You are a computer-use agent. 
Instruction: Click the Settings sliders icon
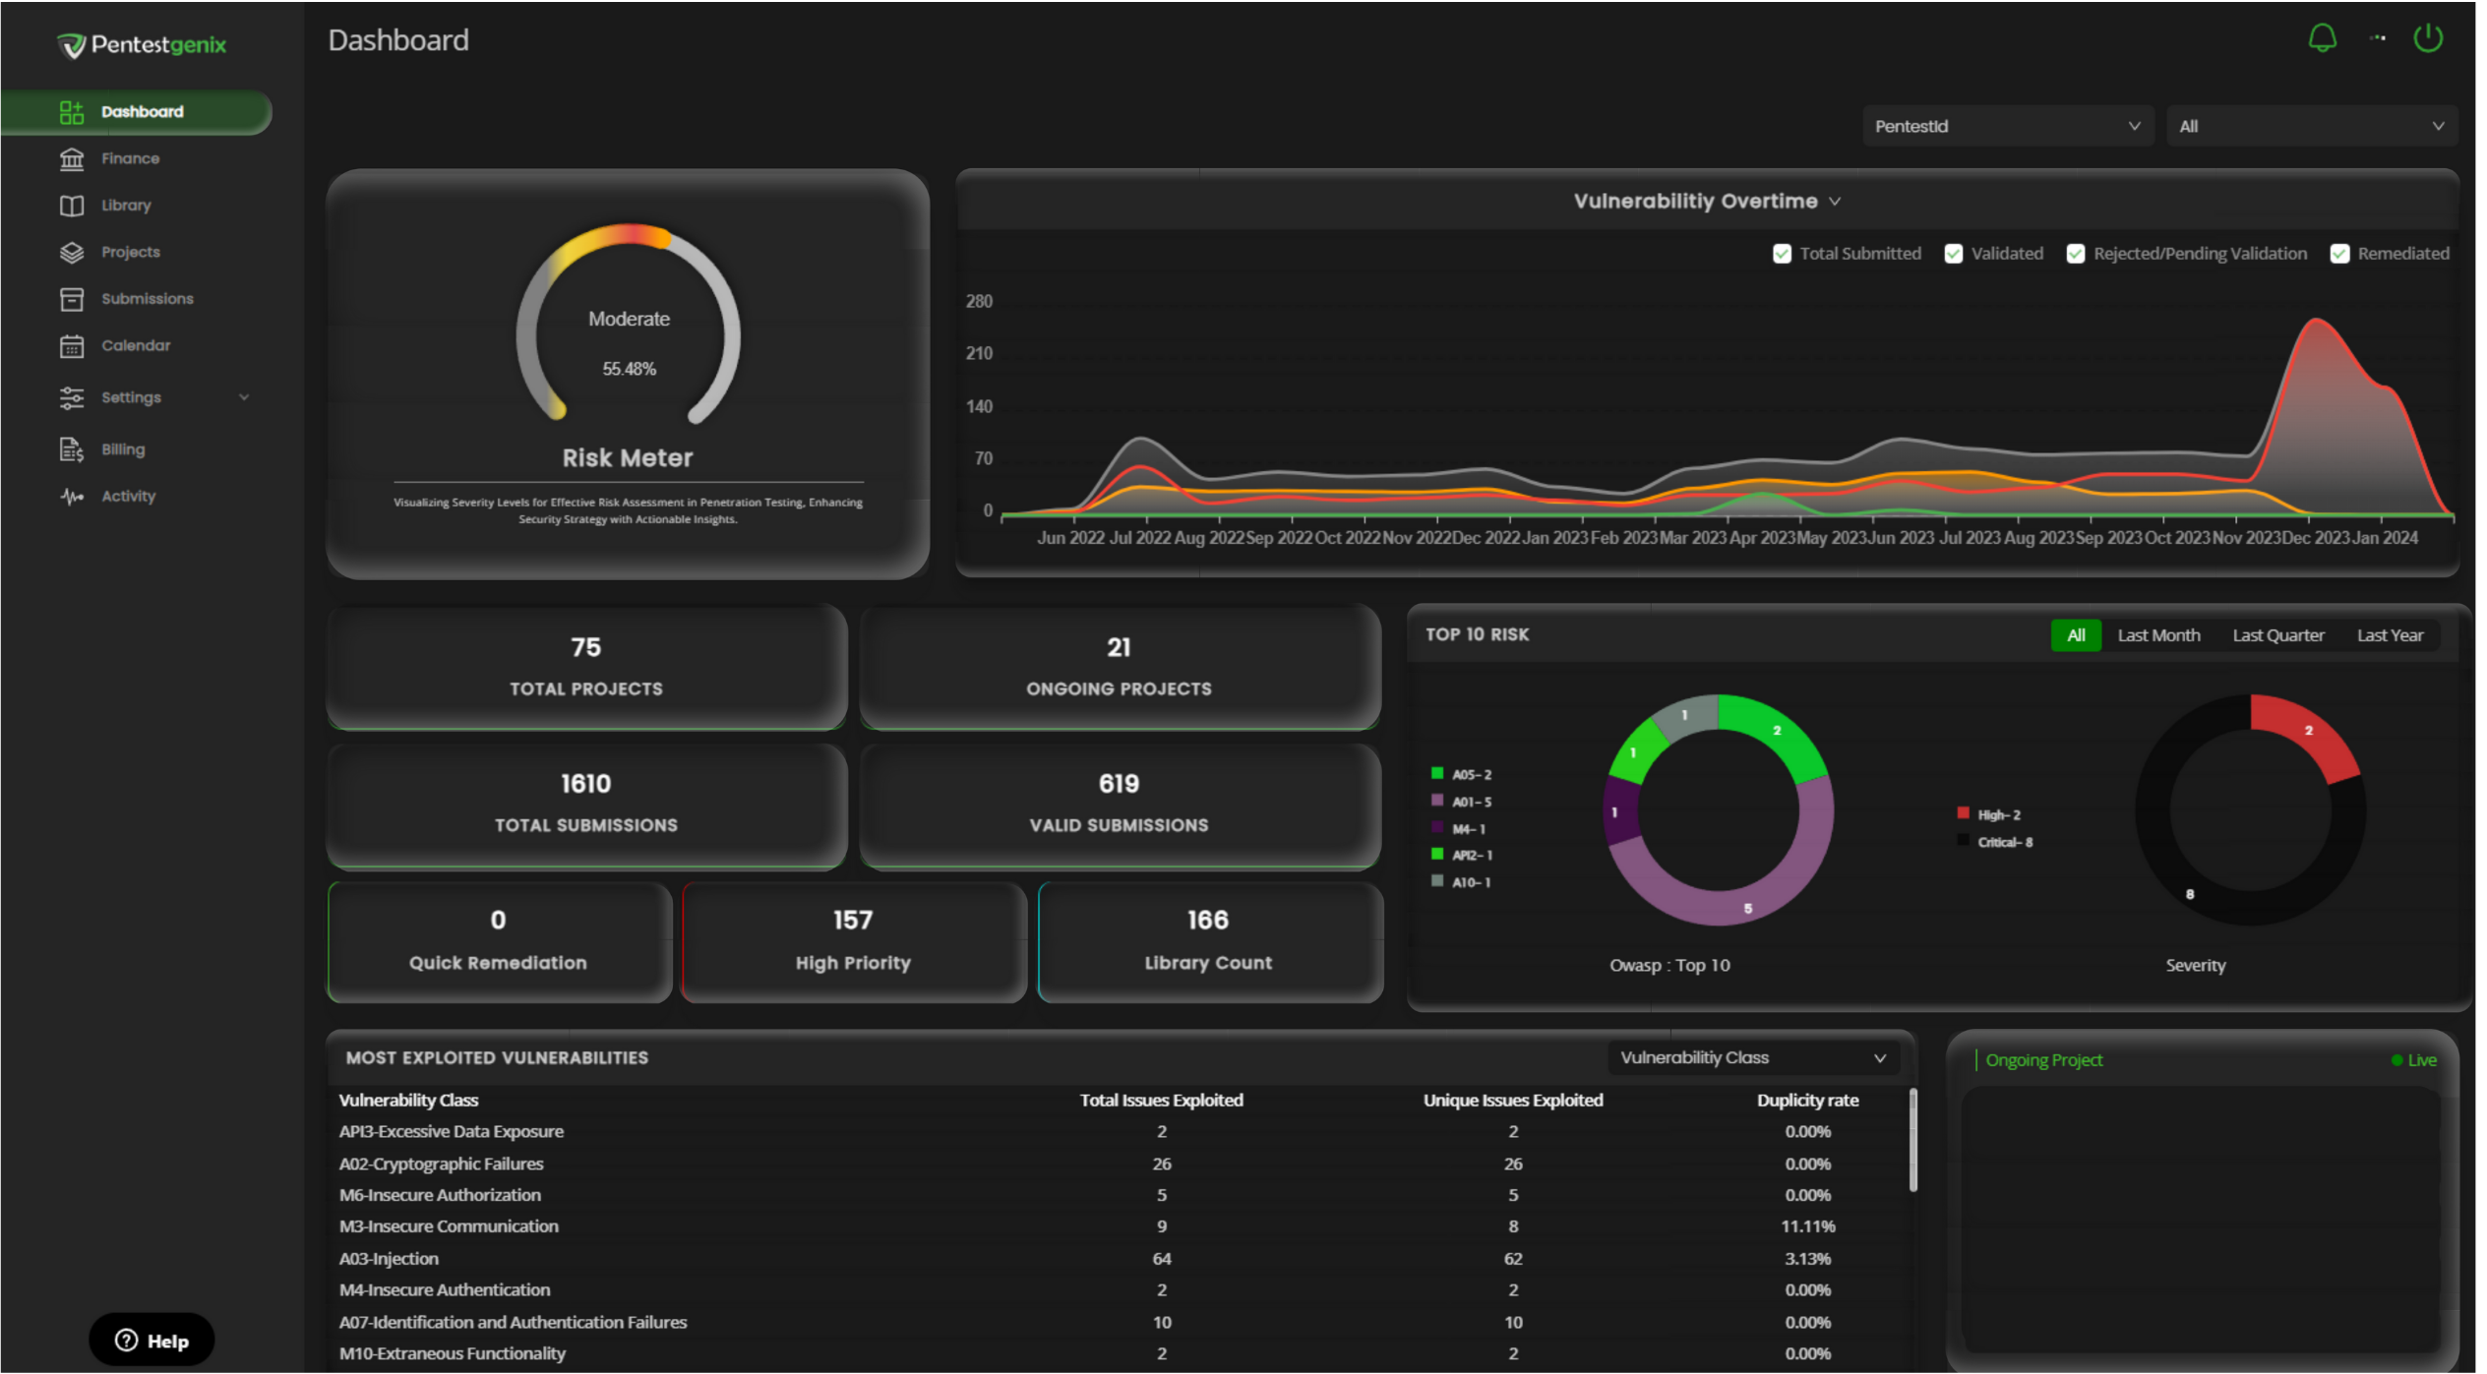72,397
